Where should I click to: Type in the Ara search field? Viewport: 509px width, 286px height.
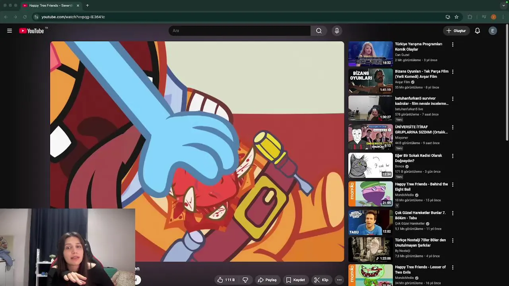point(240,31)
